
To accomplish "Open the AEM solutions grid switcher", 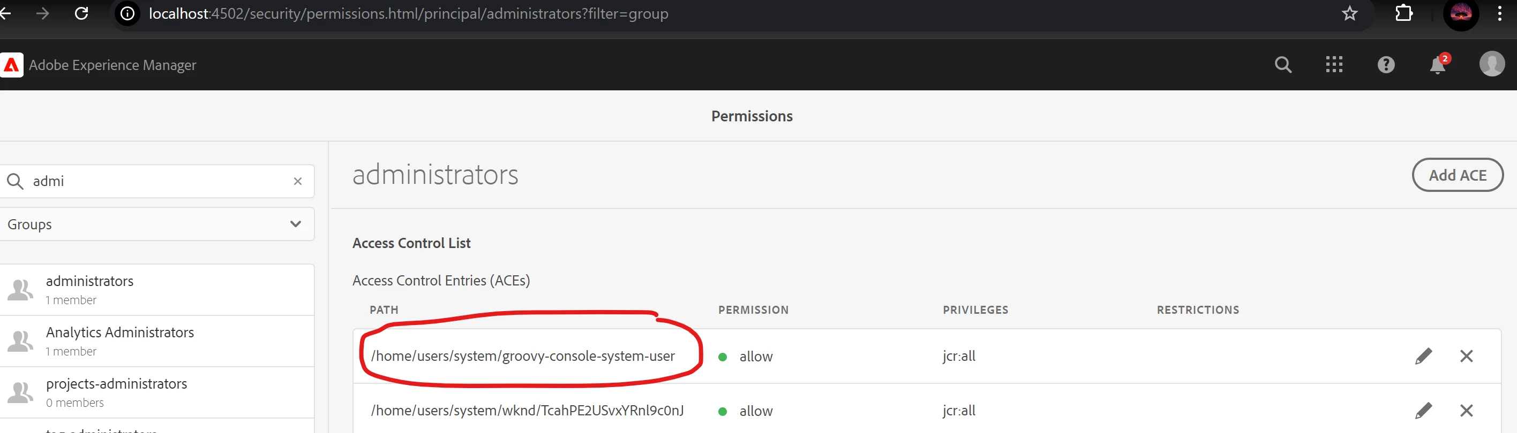I will point(1334,65).
